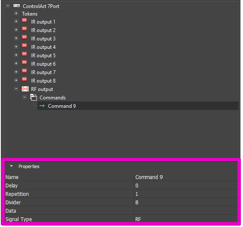This screenshot has height=227, width=243.
Task: Select IR output 7 label
Action: (x=43, y=72)
